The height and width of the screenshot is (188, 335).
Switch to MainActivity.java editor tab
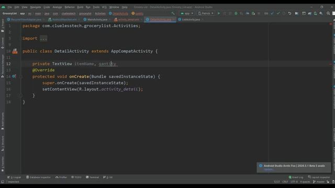[95, 19]
